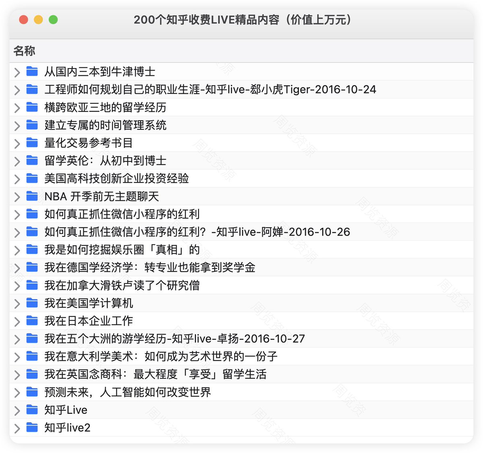
Task: Sort by the 名称 column header
Action: (x=24, y=51)
